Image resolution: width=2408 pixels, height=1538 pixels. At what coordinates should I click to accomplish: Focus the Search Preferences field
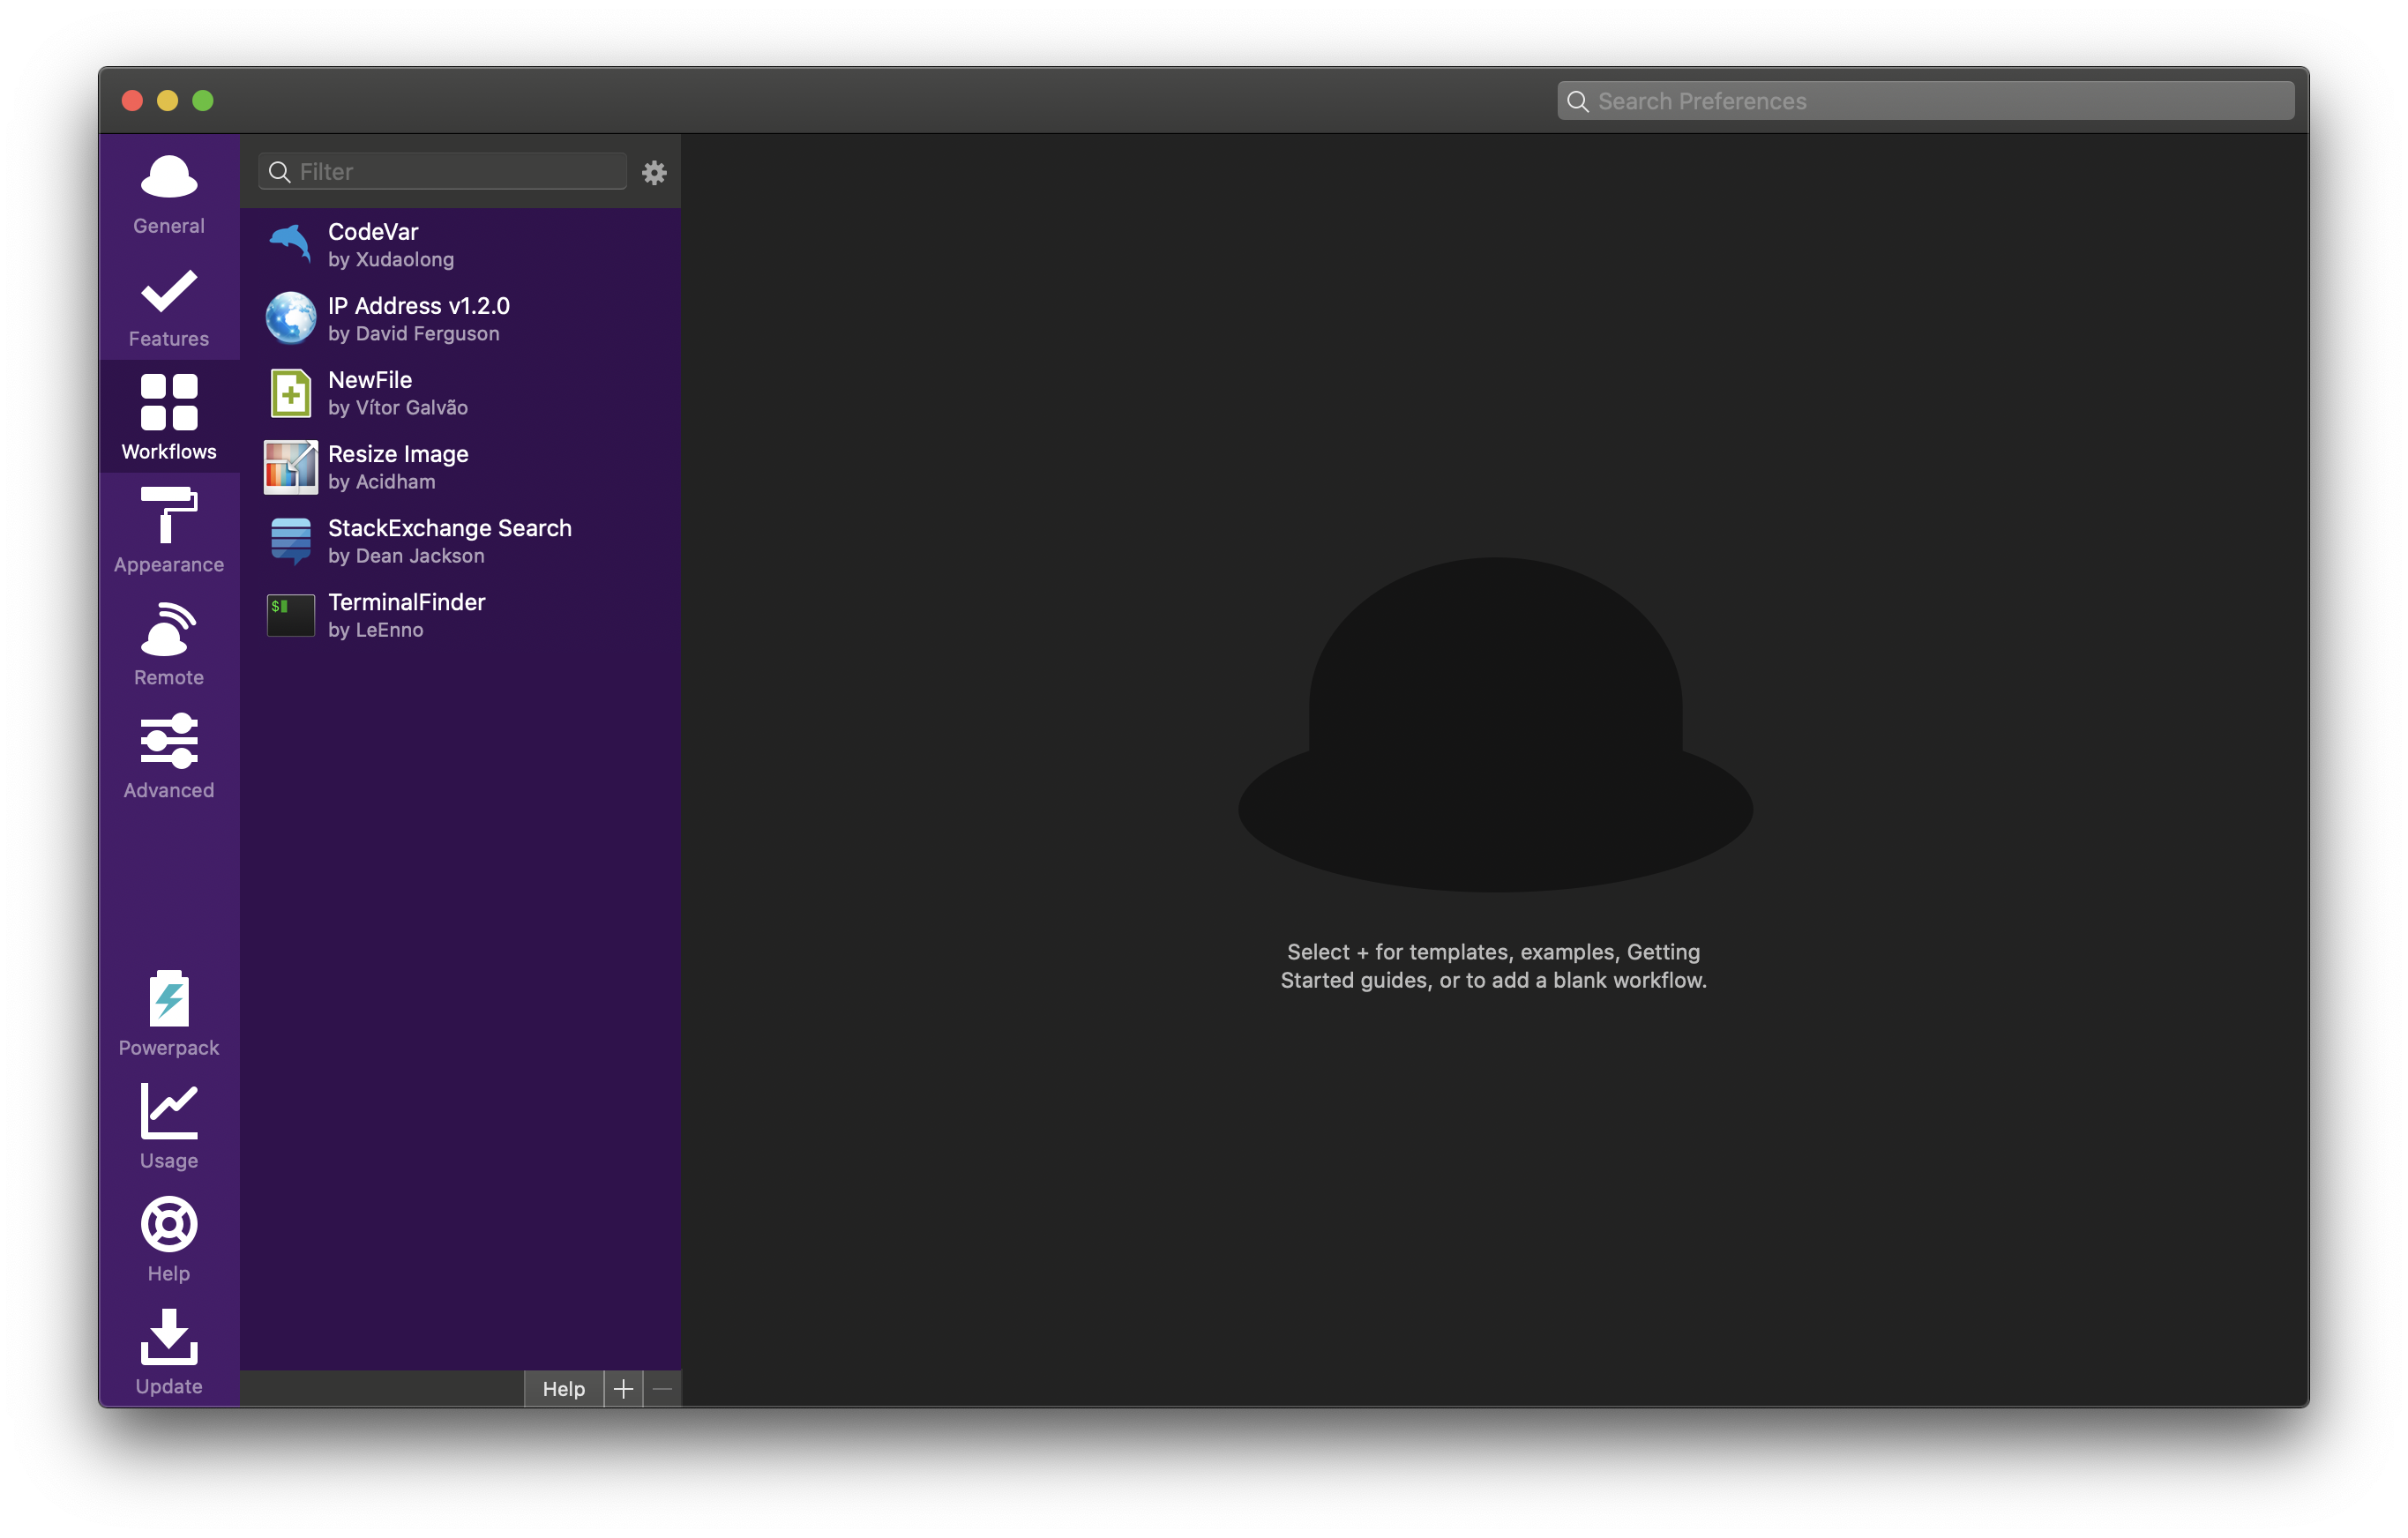[x=1925, y=101]
